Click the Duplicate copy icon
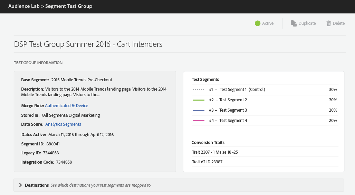This screenshot has height=195, width=355. point(294,23)
